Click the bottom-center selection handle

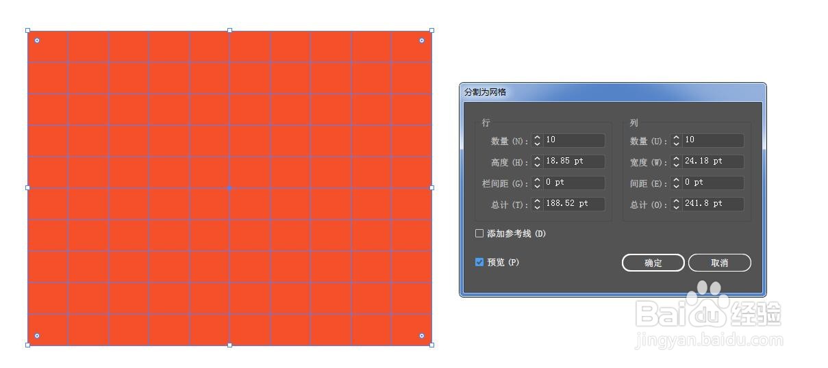tap(229, 345)
